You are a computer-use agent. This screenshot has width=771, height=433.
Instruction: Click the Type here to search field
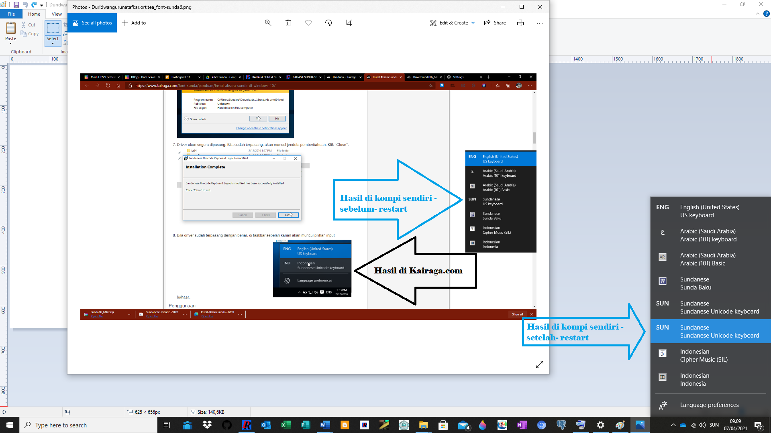click(x=88, y=425)
